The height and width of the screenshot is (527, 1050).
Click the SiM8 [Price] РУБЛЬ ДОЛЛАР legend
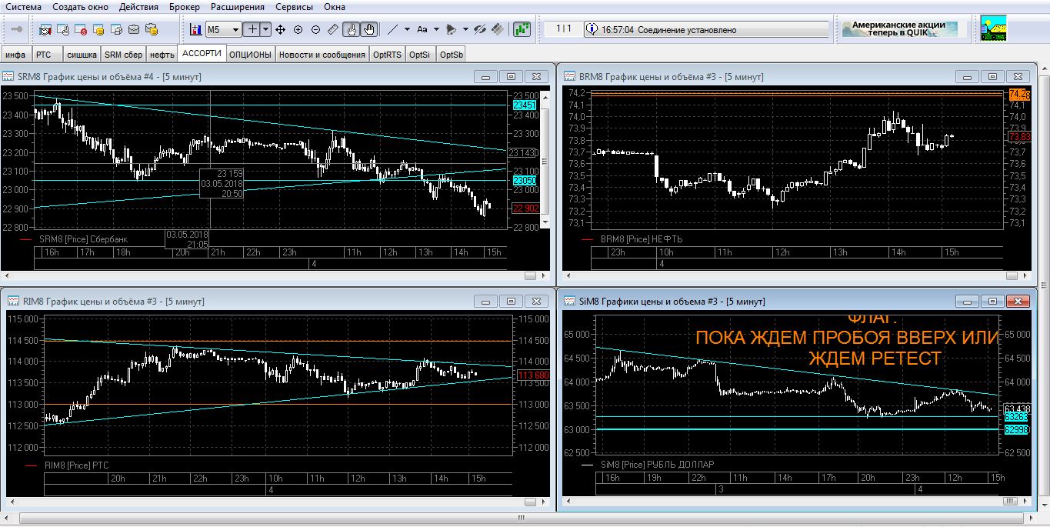pyautogui.click(x=658, y=465)
